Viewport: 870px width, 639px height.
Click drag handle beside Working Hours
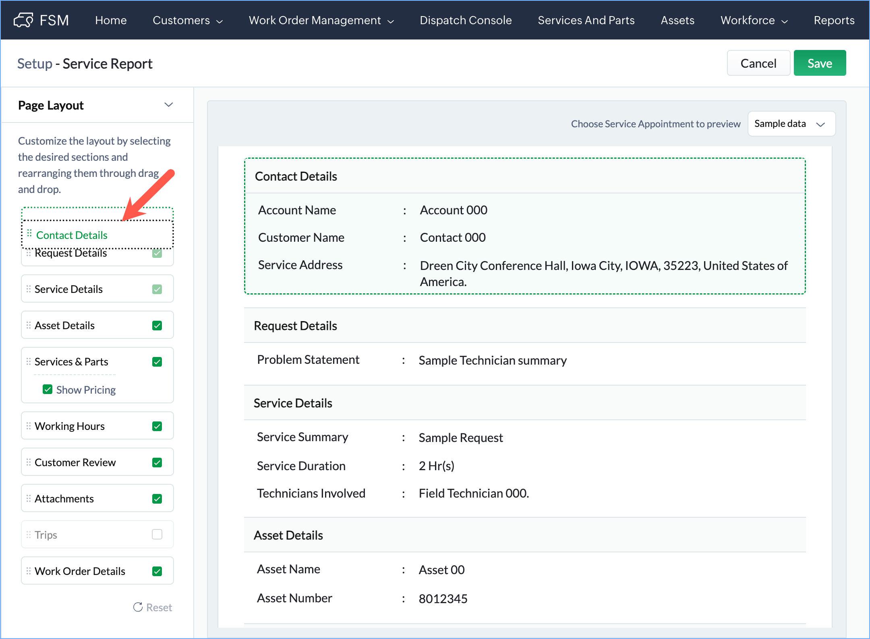[29, 426]
